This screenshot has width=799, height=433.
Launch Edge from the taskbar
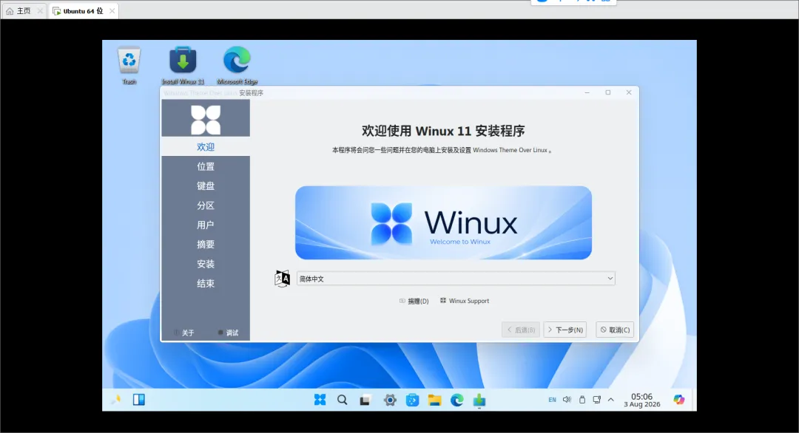[x=457, y=400]
